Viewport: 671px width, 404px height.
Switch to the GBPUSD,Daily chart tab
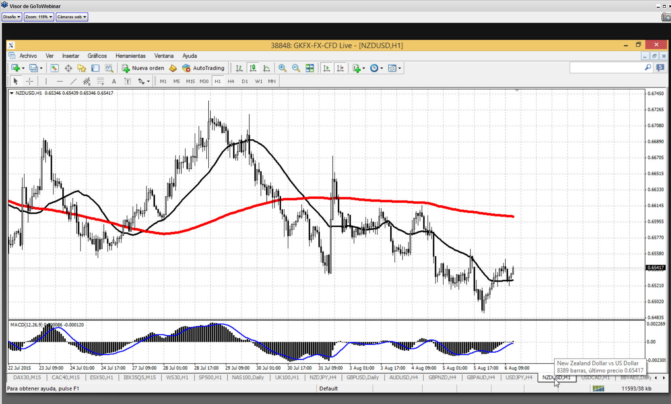(x=362, y=377)
